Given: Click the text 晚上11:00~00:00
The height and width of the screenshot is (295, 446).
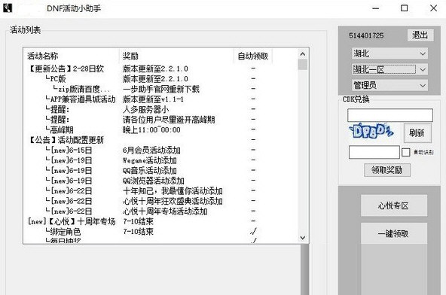Looking at the screenshot, I should pyautogui.click(x=151, y=130).
